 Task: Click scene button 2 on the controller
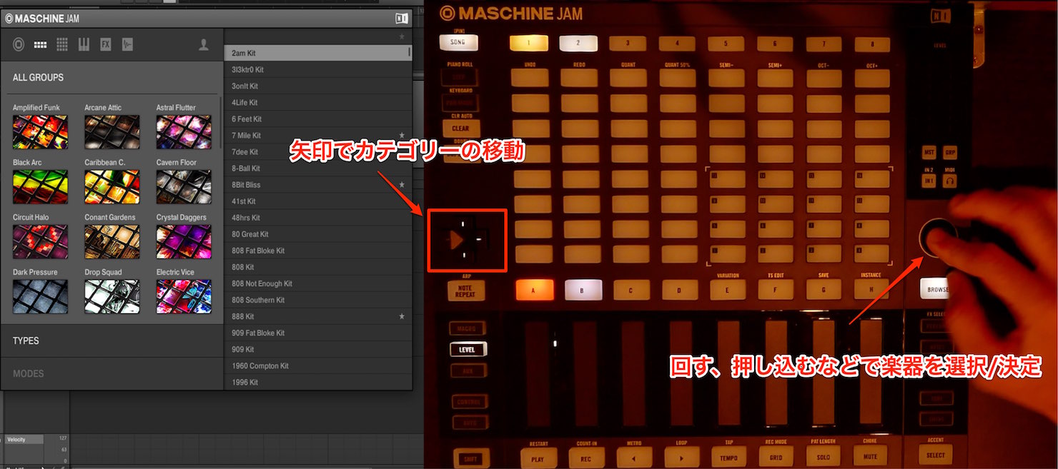[x=578, y=43]
